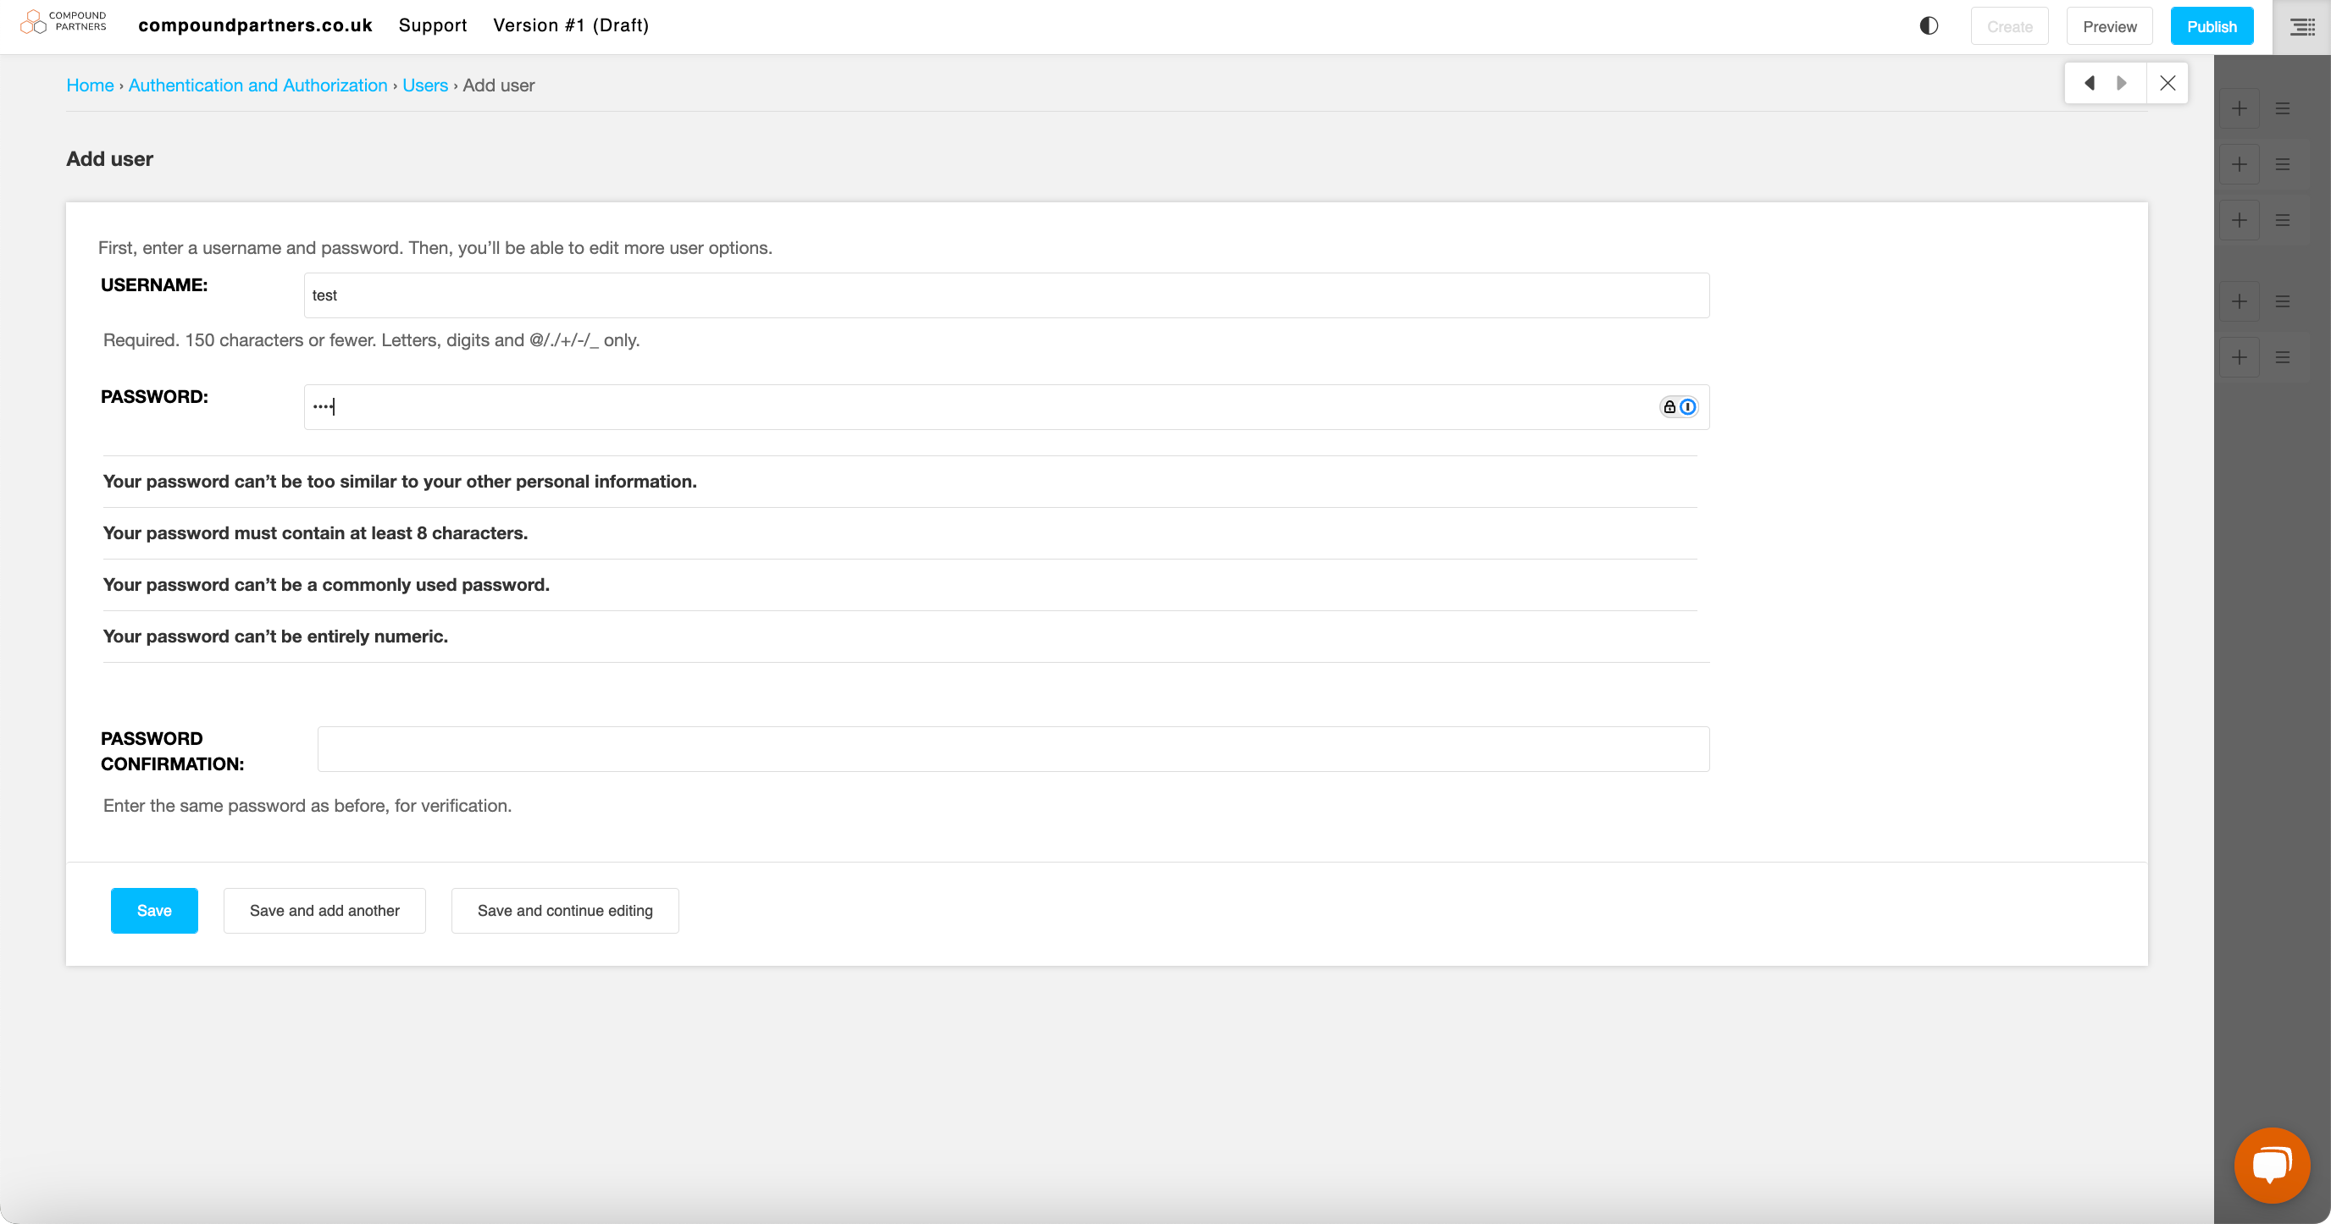Go forward with the right arrow icon

[2122, 83]
